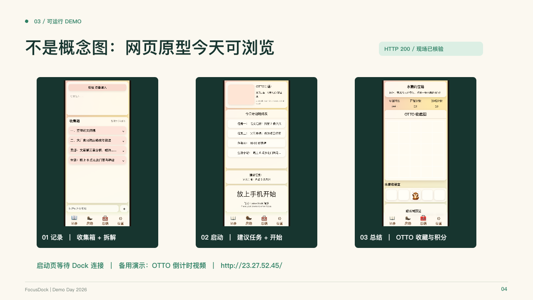533x300 pixels.
Task: Select the 生活小记 row in schedule
Action: 257,153
